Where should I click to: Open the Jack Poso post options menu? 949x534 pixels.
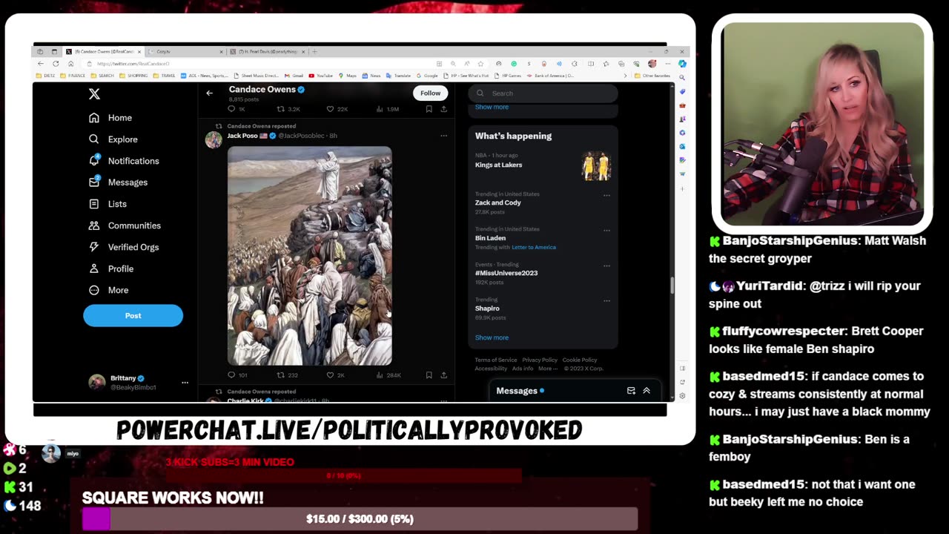(x=443, y=136)
